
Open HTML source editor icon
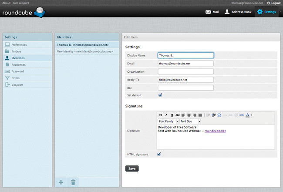coord(242,115)
